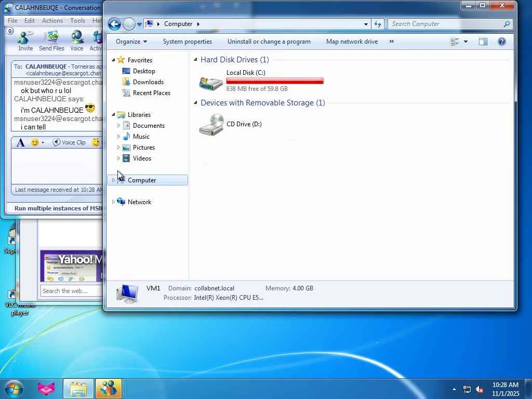
Task: Collapse Devices with Removable Storage group
Action: click(x=195, y=102)
